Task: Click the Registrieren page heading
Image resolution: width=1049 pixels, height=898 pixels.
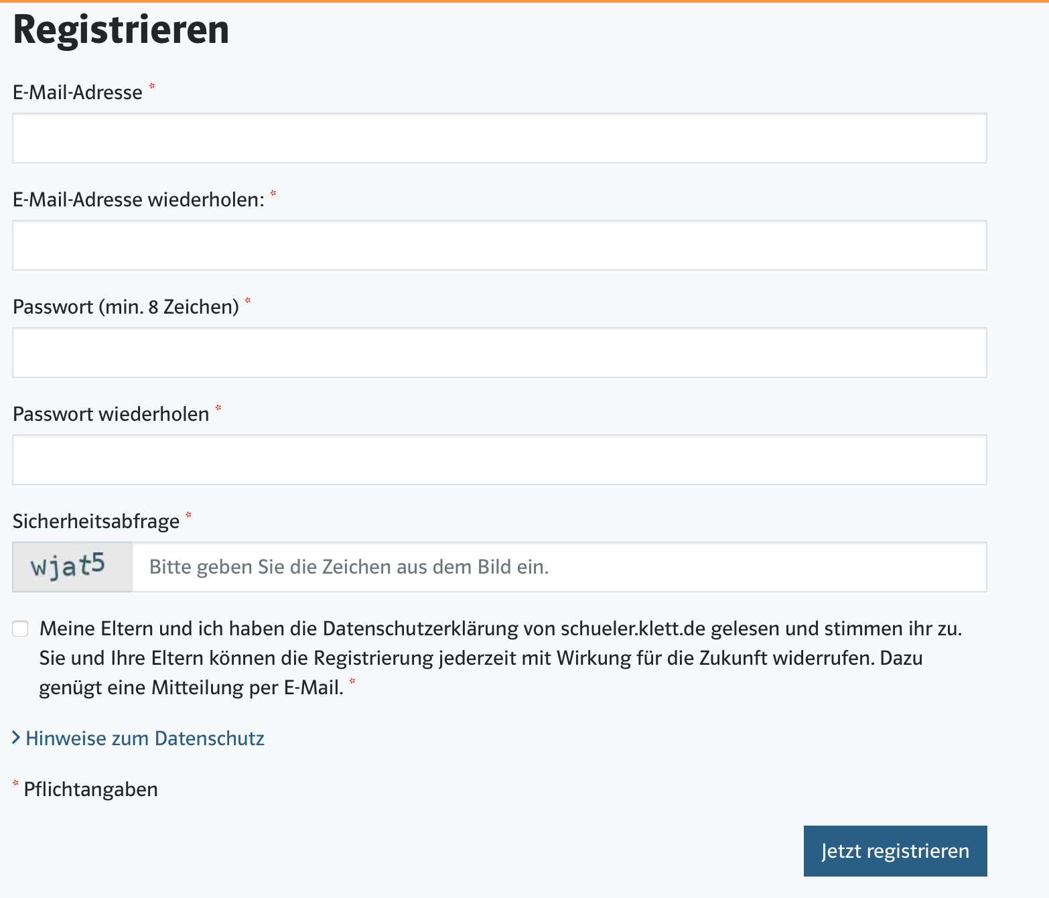Action: (121, 30)
